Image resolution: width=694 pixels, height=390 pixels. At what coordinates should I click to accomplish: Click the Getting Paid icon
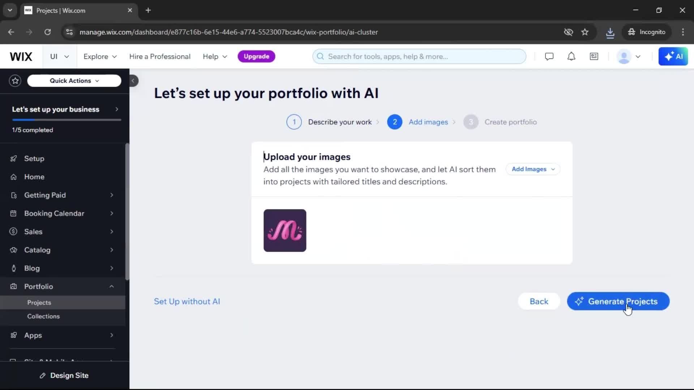click(14, 195)
